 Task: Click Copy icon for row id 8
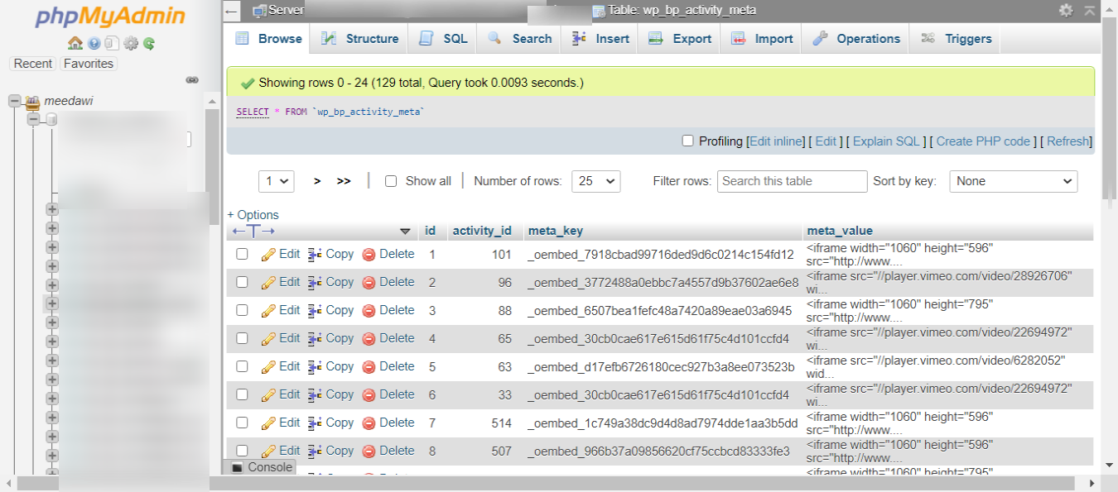pyautogui.click(x=315, y=451)
